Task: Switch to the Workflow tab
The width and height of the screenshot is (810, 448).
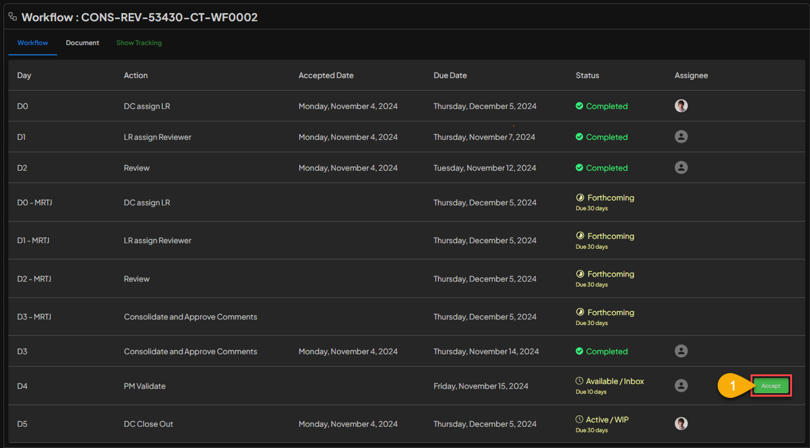Action: (33, 43)
